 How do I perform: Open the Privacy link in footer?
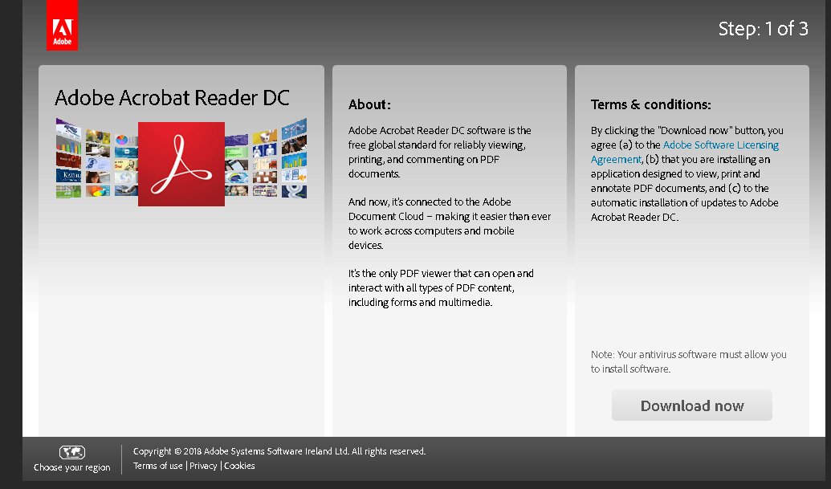tap(203, 466)
